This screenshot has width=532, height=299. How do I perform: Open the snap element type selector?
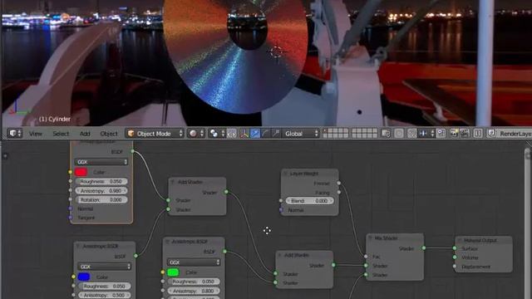[x=426, y=133]
